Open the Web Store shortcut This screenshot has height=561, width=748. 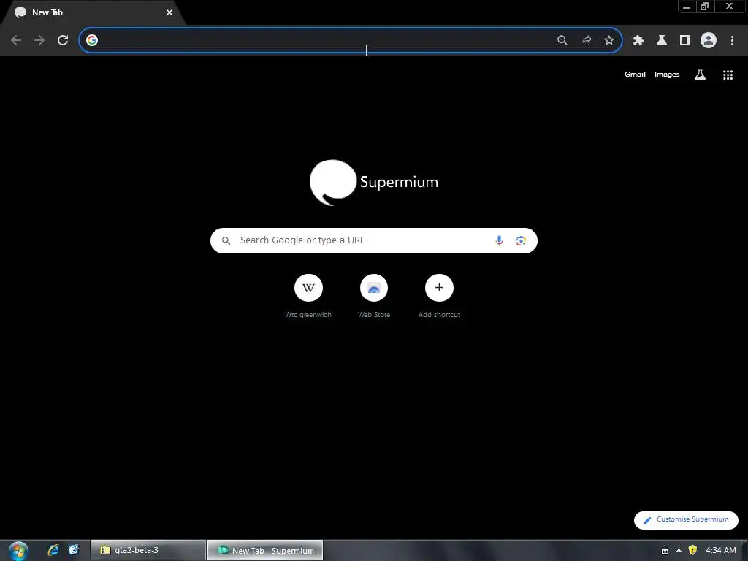(x=374, y=297)
